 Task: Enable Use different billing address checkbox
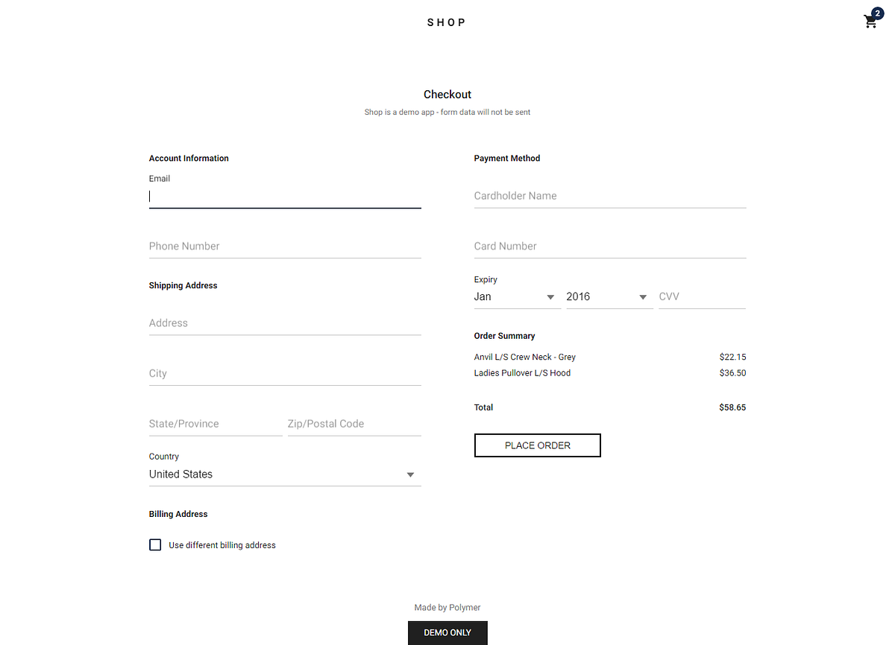[x=155, y=545]
